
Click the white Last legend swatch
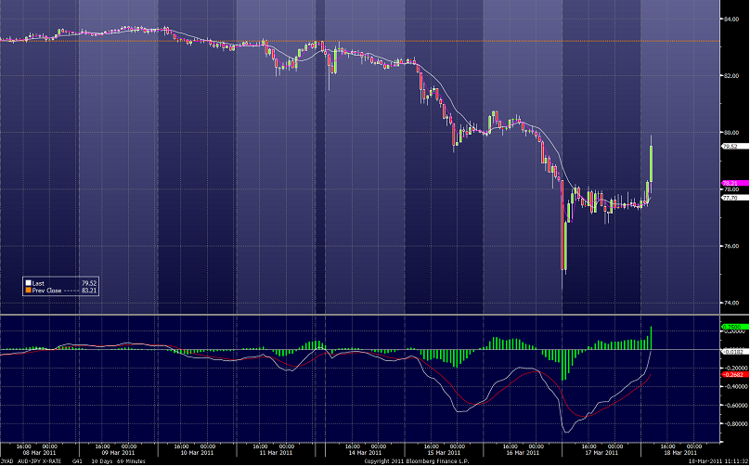(28, 282)
